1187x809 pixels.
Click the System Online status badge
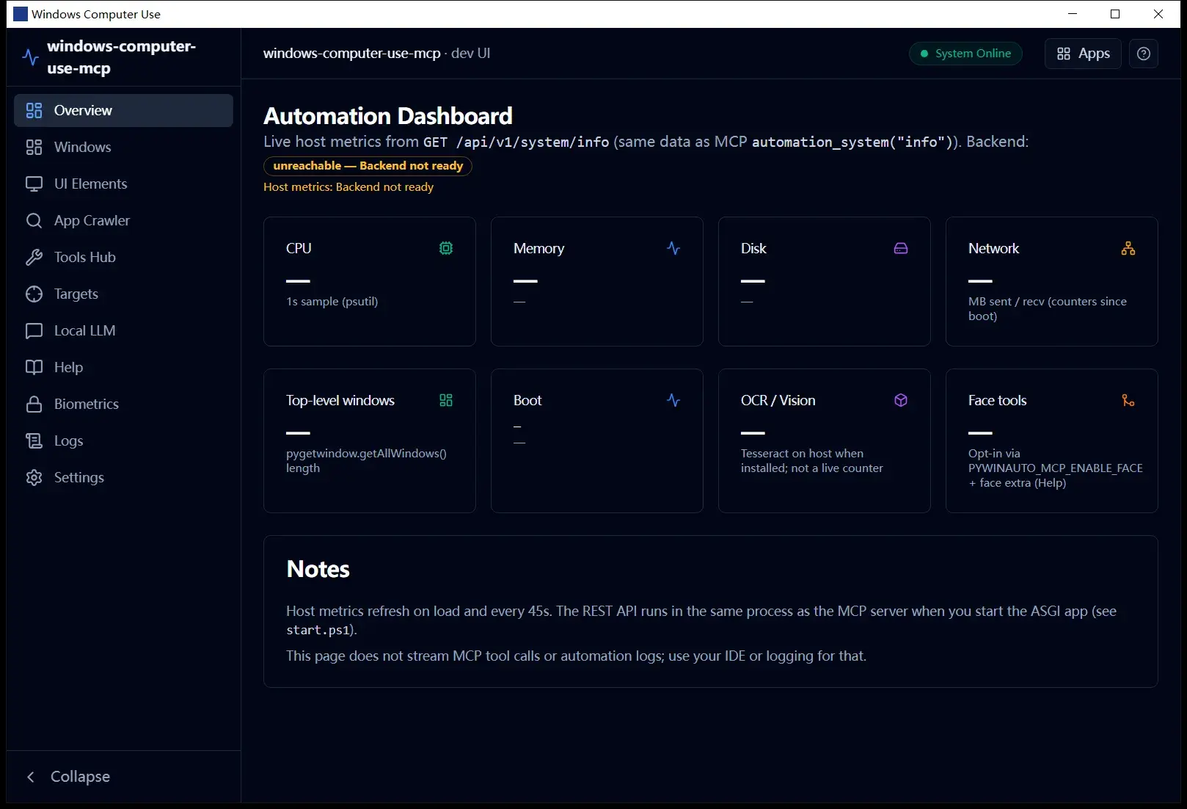[965, 54]
